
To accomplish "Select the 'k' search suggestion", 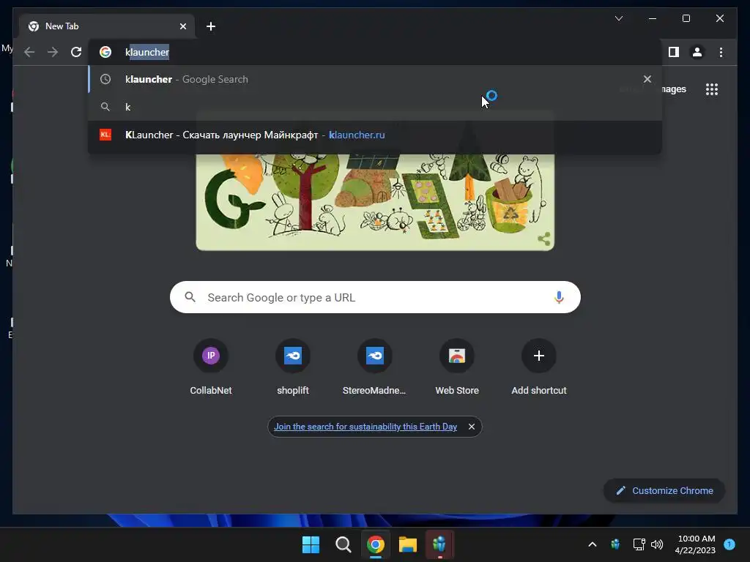I will tap(375, 107).
